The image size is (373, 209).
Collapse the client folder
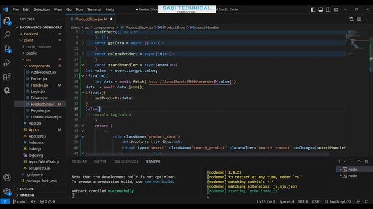(29, 40)
